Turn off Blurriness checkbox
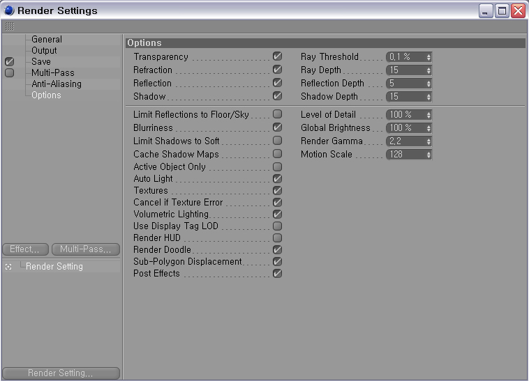The width and height of the screenshot is (529, 381). [277, 127]
